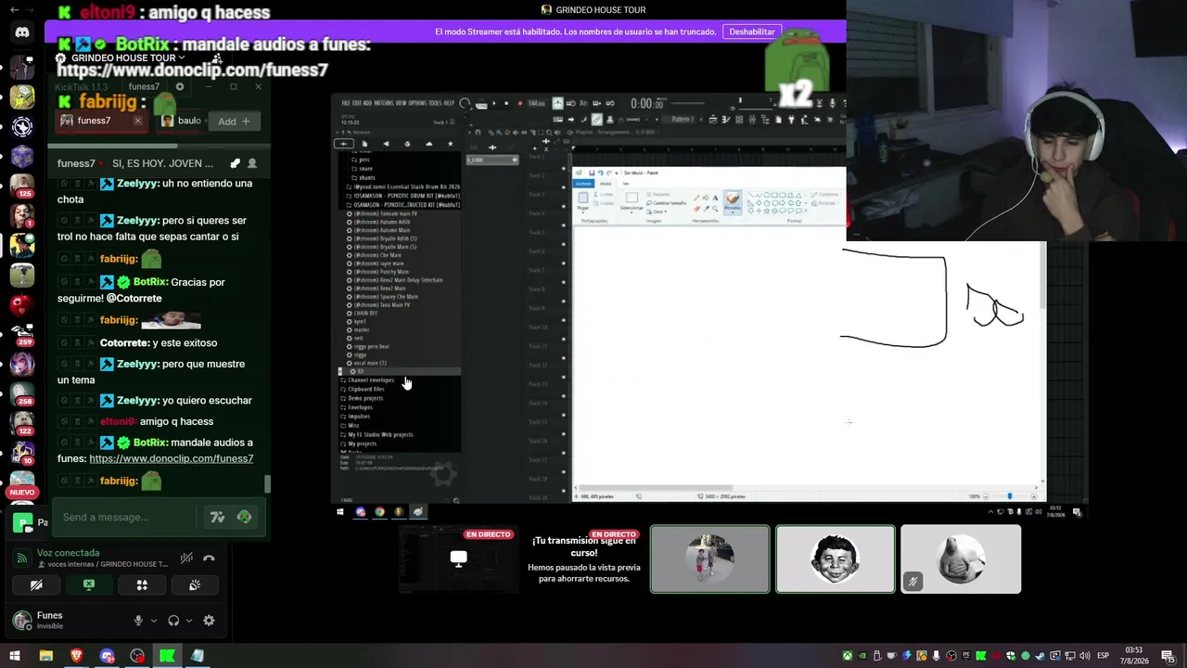1187x668 pixels.
Task: Switch input language via ESP indicator
Action: pyautogui.click(x=1104, y=656)
